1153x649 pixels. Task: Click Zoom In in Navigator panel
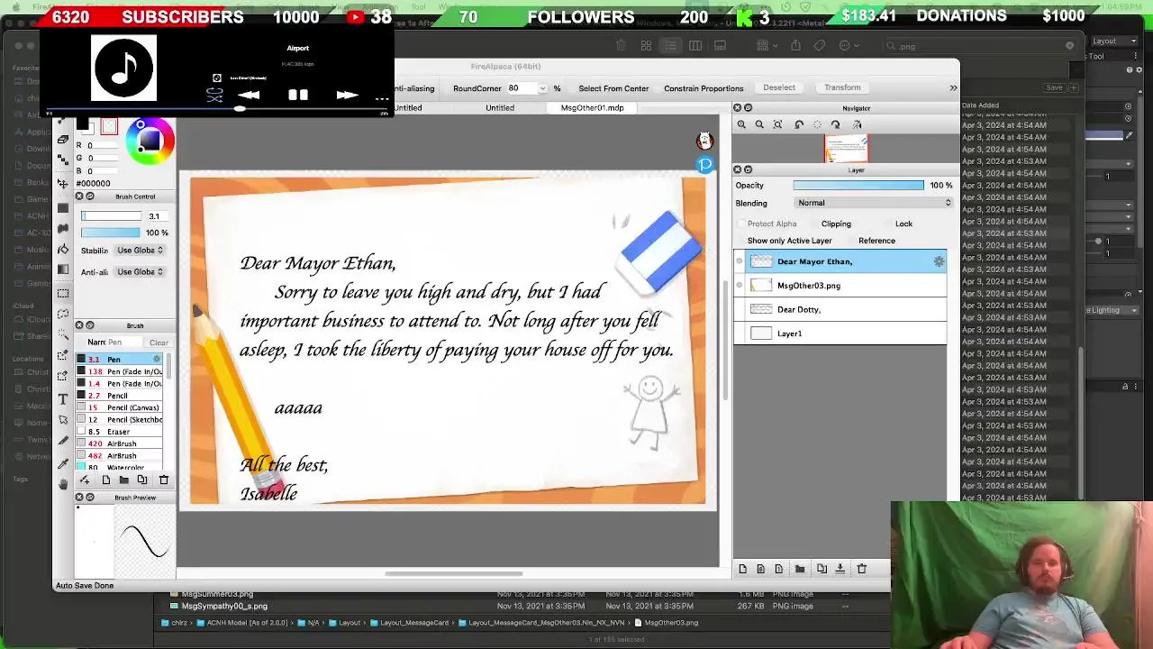pos(741,125)
